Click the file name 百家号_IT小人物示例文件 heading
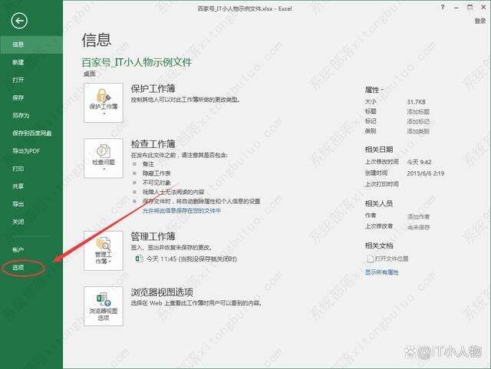491x369 pixels. [137, 62]
